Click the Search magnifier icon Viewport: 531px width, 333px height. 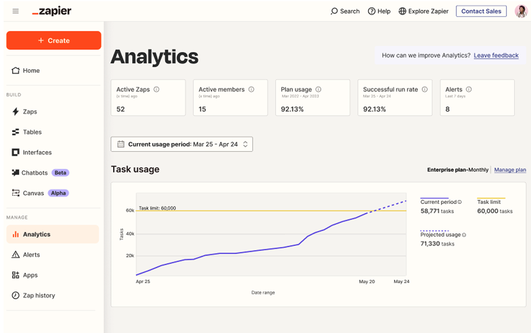(x=334, y=11)
